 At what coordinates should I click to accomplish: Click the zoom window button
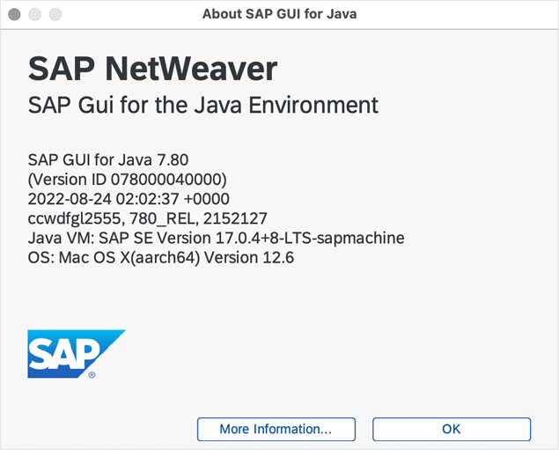pos(55,14)
